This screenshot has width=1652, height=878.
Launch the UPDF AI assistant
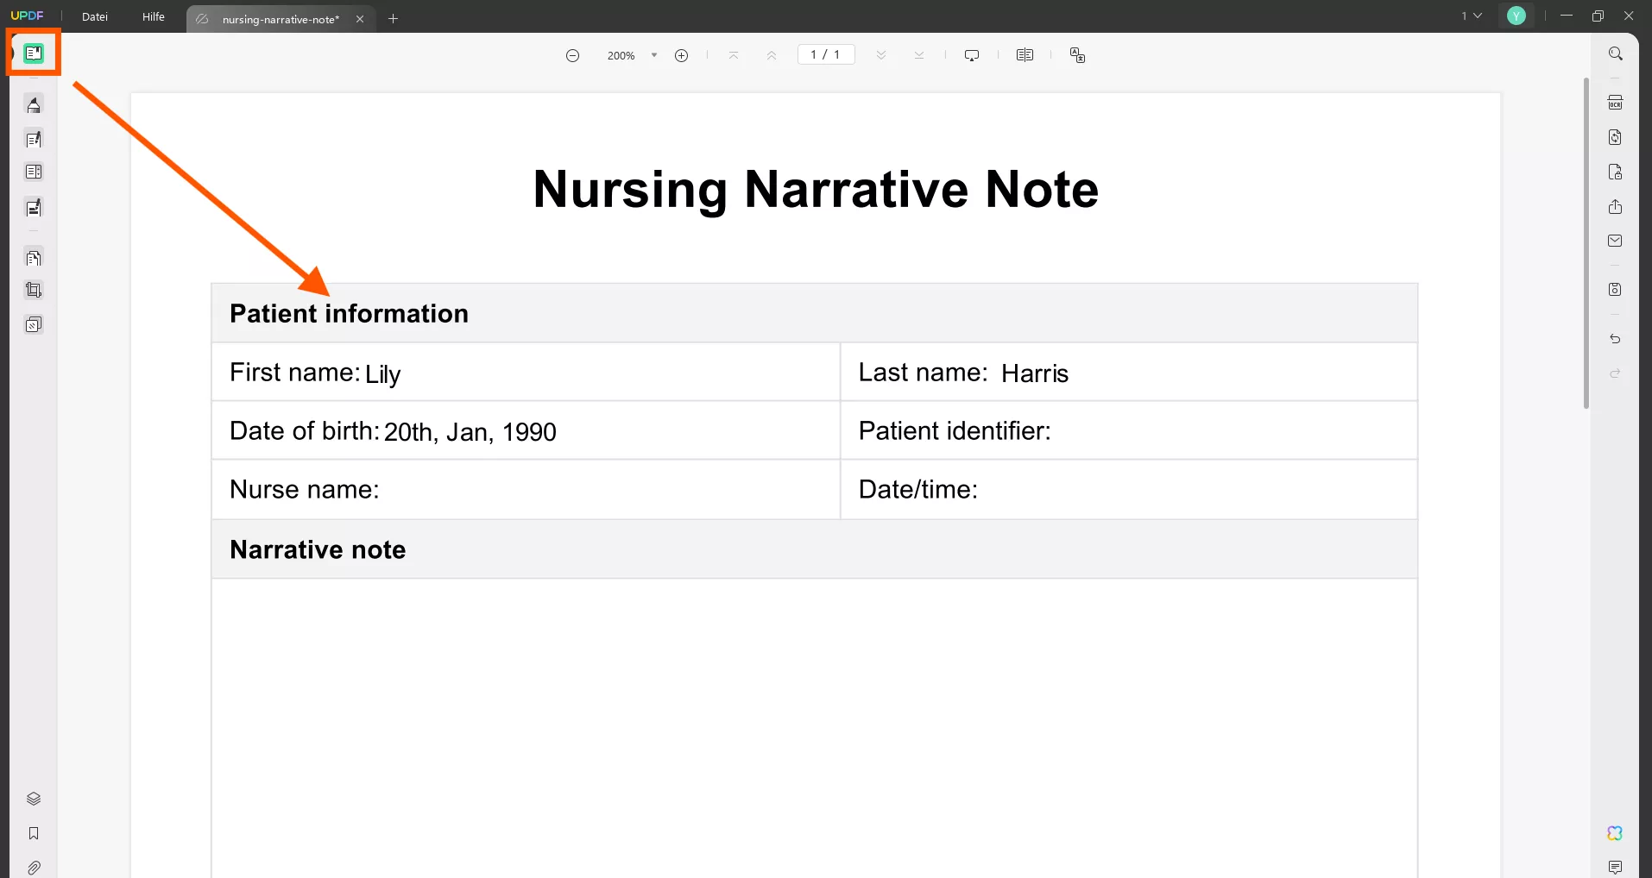[1615, 833]
